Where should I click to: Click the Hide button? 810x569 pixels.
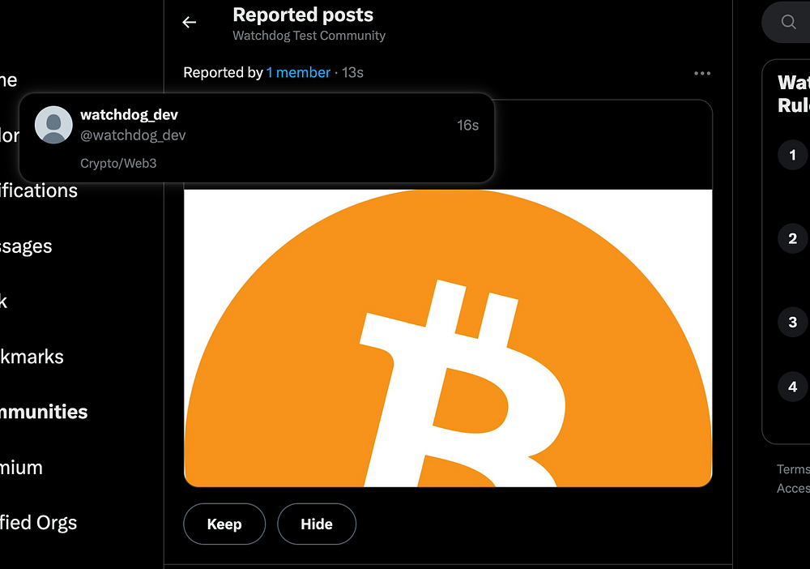click(317, 524)
